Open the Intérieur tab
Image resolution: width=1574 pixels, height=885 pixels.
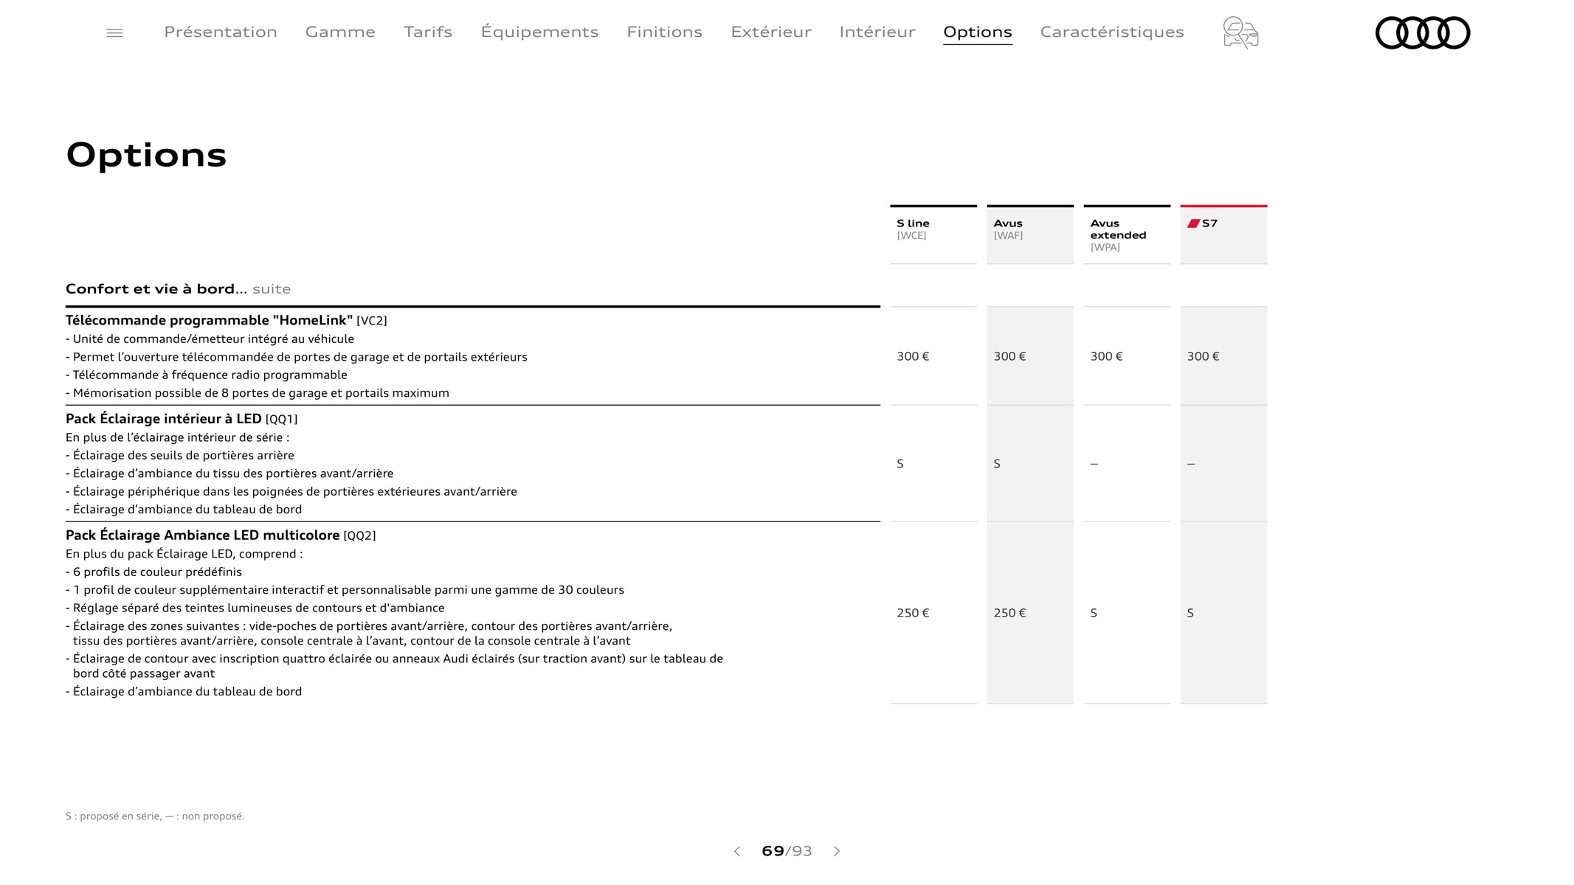877,32
